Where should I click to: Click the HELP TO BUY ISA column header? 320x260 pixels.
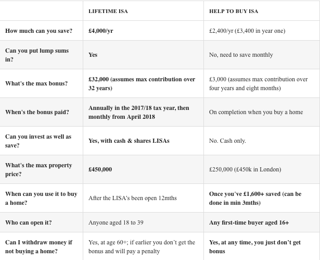234,11
